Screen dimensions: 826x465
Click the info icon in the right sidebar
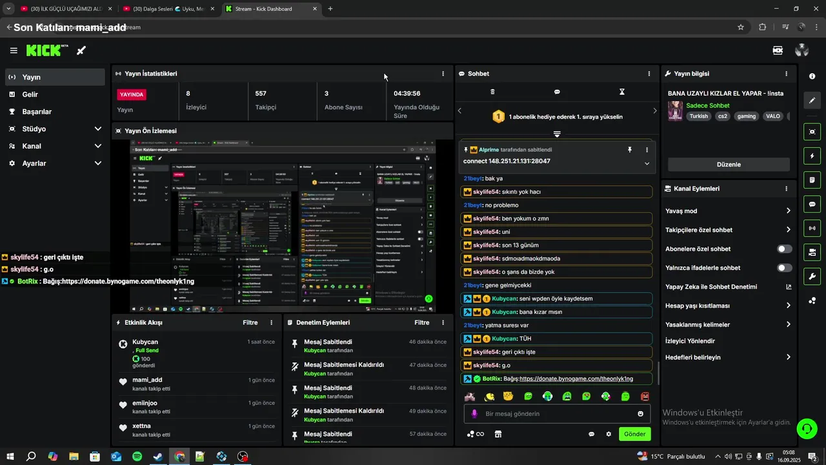(x=812, y=76)
